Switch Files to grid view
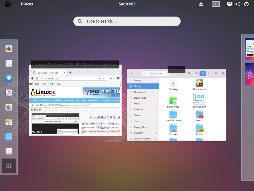This screenshot has width=254, height=191. tap(203, 73)
